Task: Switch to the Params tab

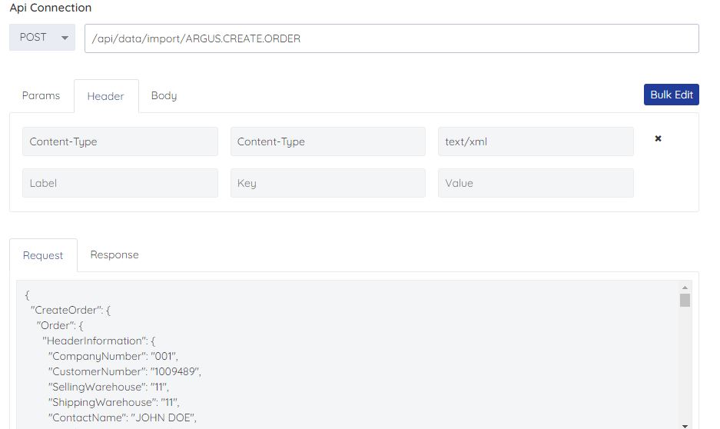Action: click(x=41, y=95)
